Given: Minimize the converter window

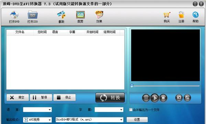Looking at the screenshot, I should [195, 4].
